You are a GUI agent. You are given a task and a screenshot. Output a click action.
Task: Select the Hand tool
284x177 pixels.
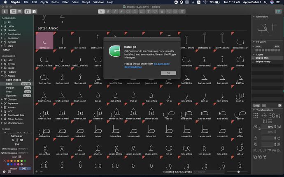pyautogui.click(x=162, y=11)
